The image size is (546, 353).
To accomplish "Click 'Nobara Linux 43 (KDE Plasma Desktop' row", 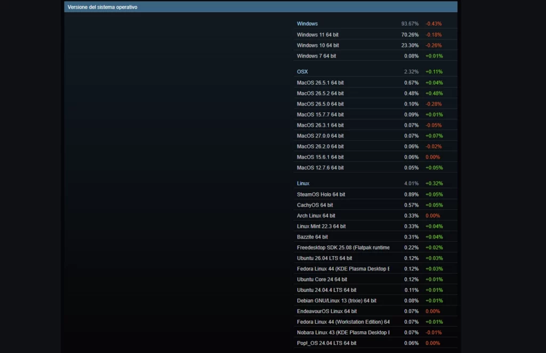I will [375, 332].
